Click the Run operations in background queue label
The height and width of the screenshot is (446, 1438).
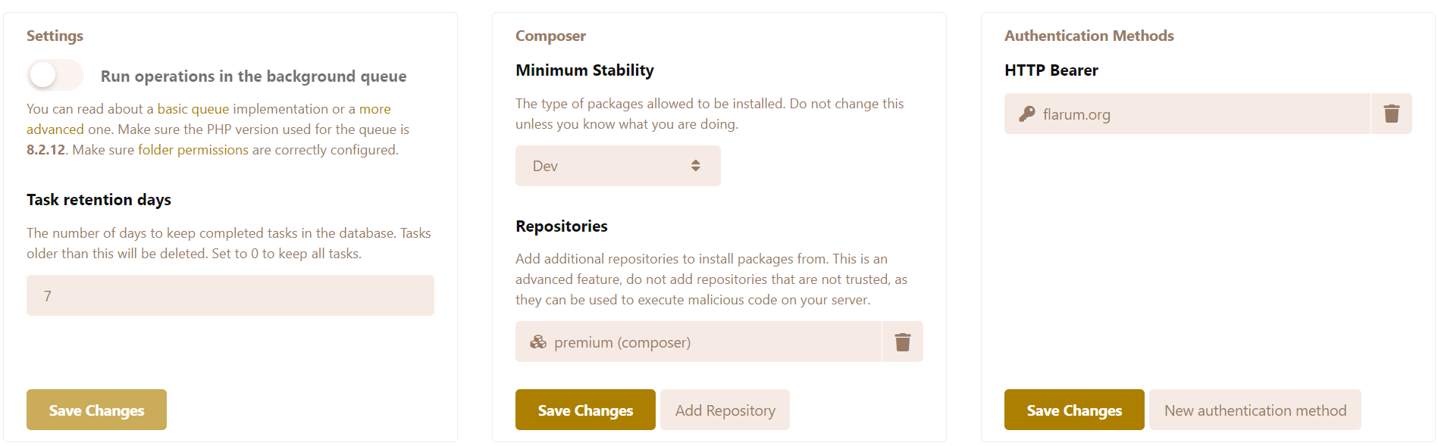[x=253, y=76]
